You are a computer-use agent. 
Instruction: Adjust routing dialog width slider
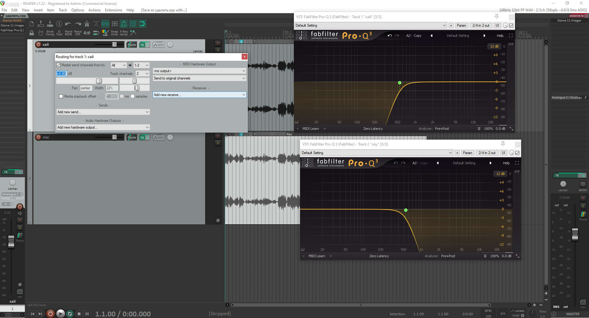click(x=137, y=88)
